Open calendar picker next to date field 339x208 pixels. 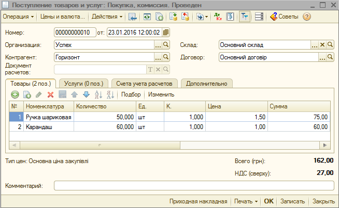click(166, 33)
